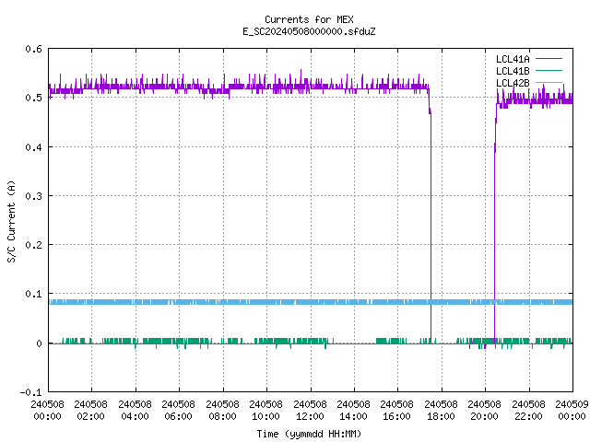This screenshot has height=442, width=590.
Task: Click the 240509 00:00 x-axis tick label
Action: coord(572,411)
